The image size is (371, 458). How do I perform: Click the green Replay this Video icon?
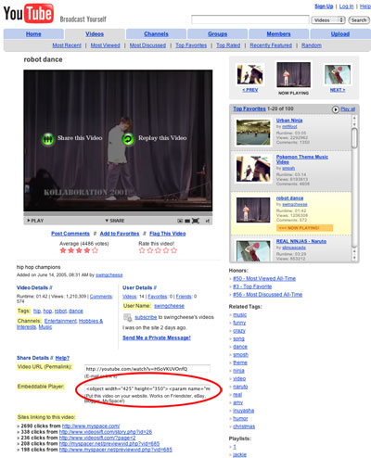click(128, 139)
